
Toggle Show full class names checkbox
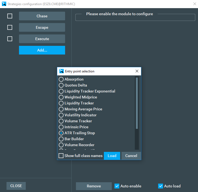tap(61, 156)
